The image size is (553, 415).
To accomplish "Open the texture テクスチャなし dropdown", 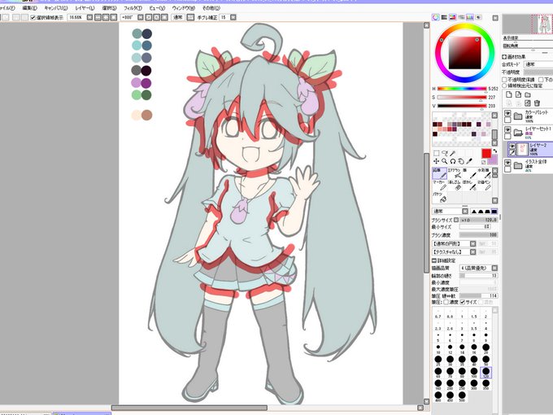I will click(454, 252).
